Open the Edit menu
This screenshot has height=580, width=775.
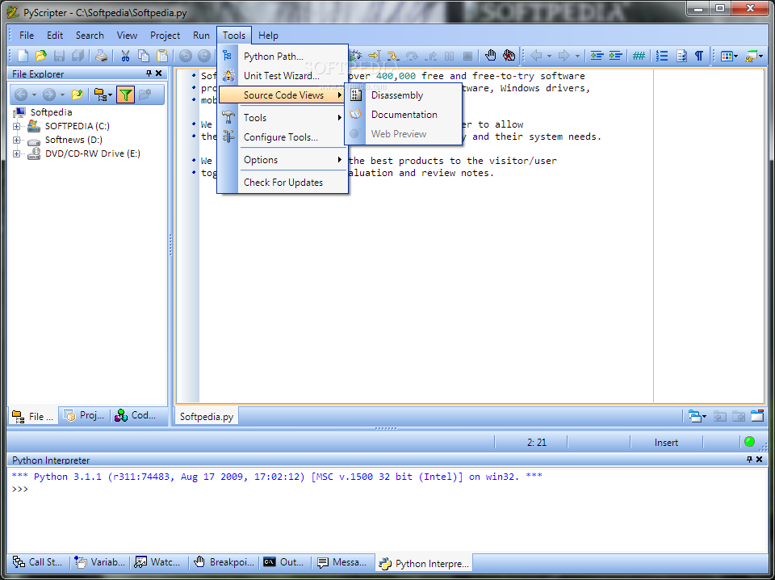[x=55, y=35]
